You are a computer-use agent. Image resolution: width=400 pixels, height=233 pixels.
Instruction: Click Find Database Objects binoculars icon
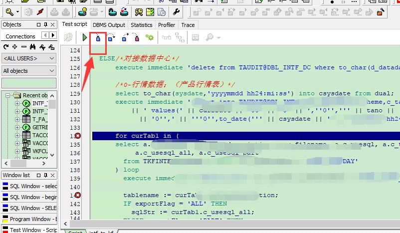tap(113, 12)
